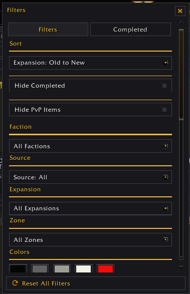The image size is (190, 294).
Task: Click the circular reset arrow icon
Action: [15, 283]
